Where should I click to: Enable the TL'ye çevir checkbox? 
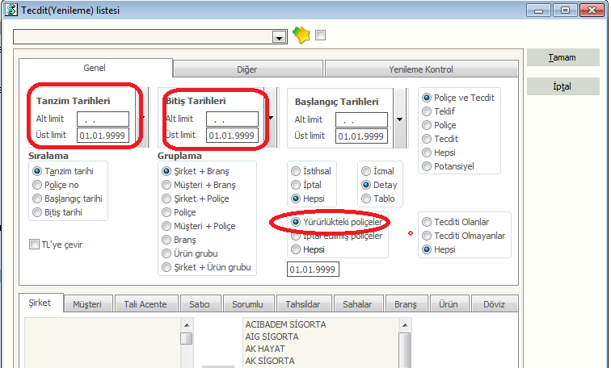[x=35, y=245]
